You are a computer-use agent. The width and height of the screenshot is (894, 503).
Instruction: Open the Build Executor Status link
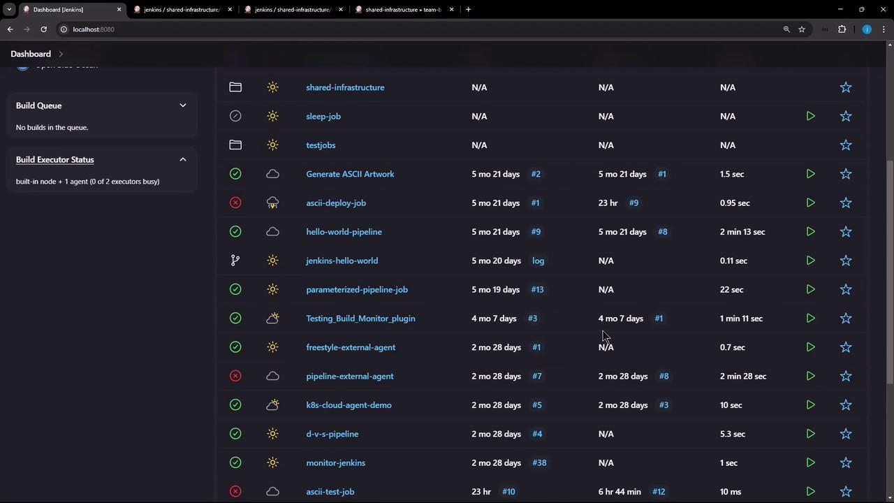pos(54,159)
